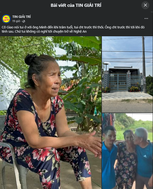Screen dimensions: 153x189
Task: Click the Adidas logo on the blue shirt
Action: [x=145, y=156]
